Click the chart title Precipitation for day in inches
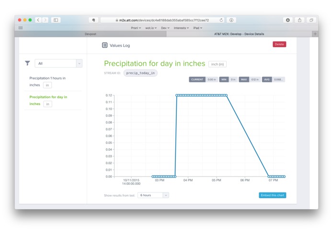The image size is (333, 237). (x=155, y=63)
